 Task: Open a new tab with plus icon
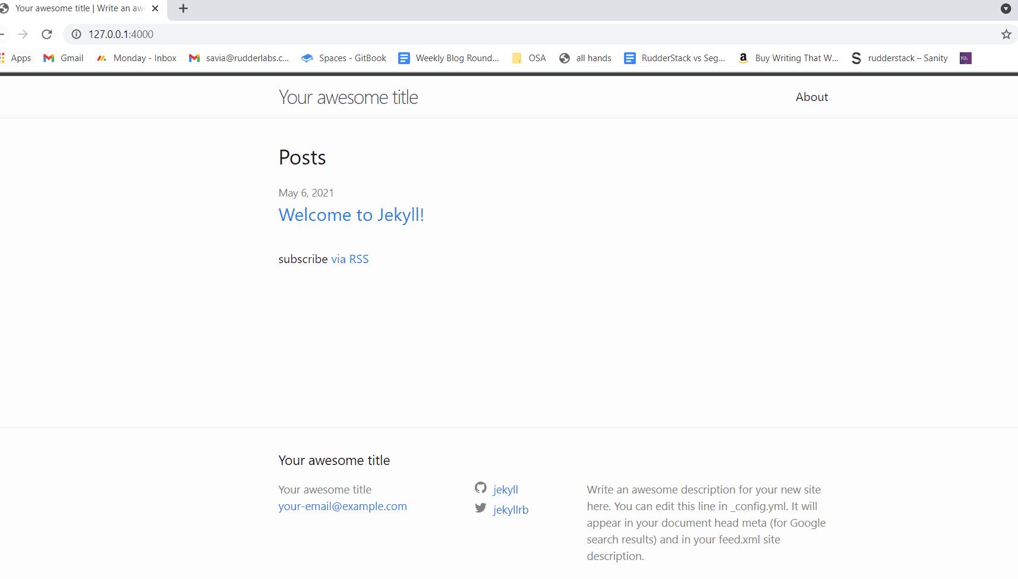pyautogui.click(x=183, y=8)
